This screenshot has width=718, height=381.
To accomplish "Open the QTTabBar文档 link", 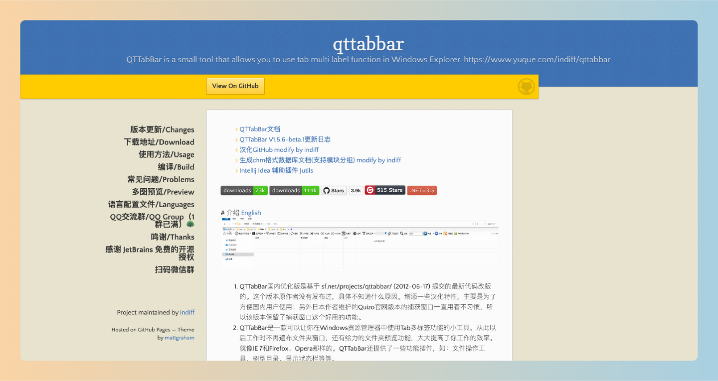I will pyautogui.click(x=260, y=129).
